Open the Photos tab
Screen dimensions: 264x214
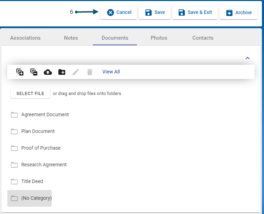159,38
